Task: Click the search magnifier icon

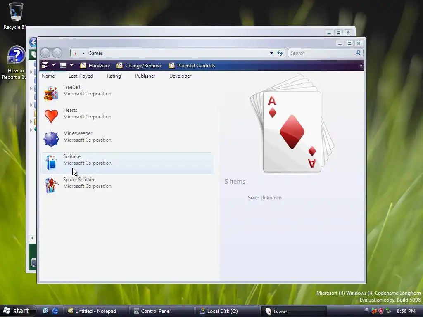Action: click(358, 53)
